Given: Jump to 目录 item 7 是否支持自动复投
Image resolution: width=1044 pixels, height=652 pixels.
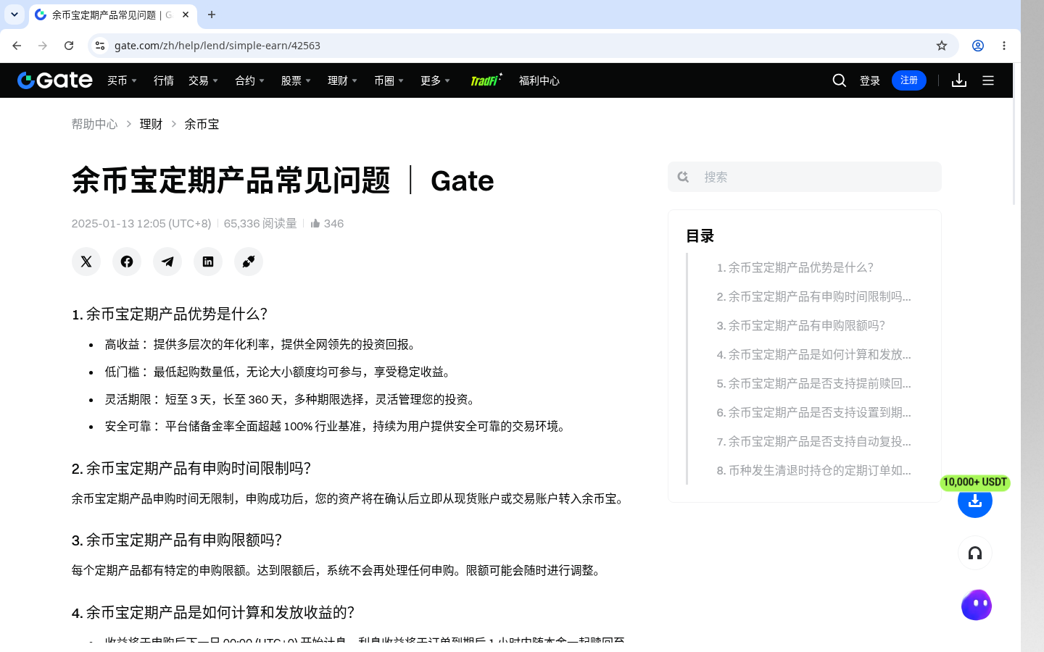Looking at the screenshot, I should tap(813, 441).
